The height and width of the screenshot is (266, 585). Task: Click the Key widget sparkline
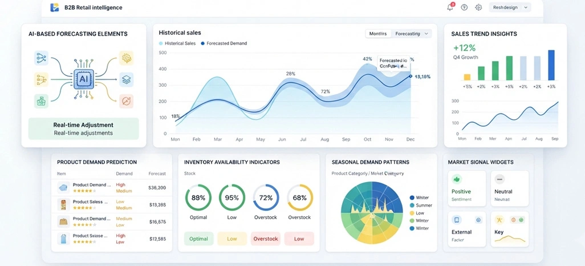(x=510, y=239)
